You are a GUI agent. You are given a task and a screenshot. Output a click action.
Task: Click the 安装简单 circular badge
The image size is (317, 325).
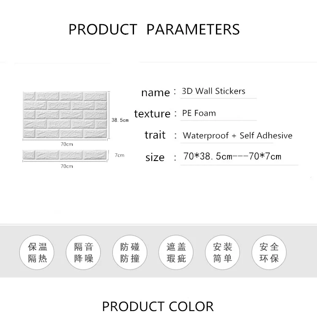tap(222, 252)
